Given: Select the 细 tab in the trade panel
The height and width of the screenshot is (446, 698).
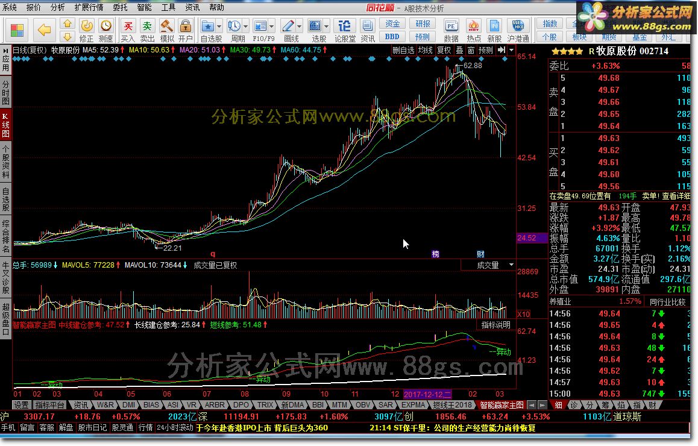Looking at the screenshot, I should (558, 405).
